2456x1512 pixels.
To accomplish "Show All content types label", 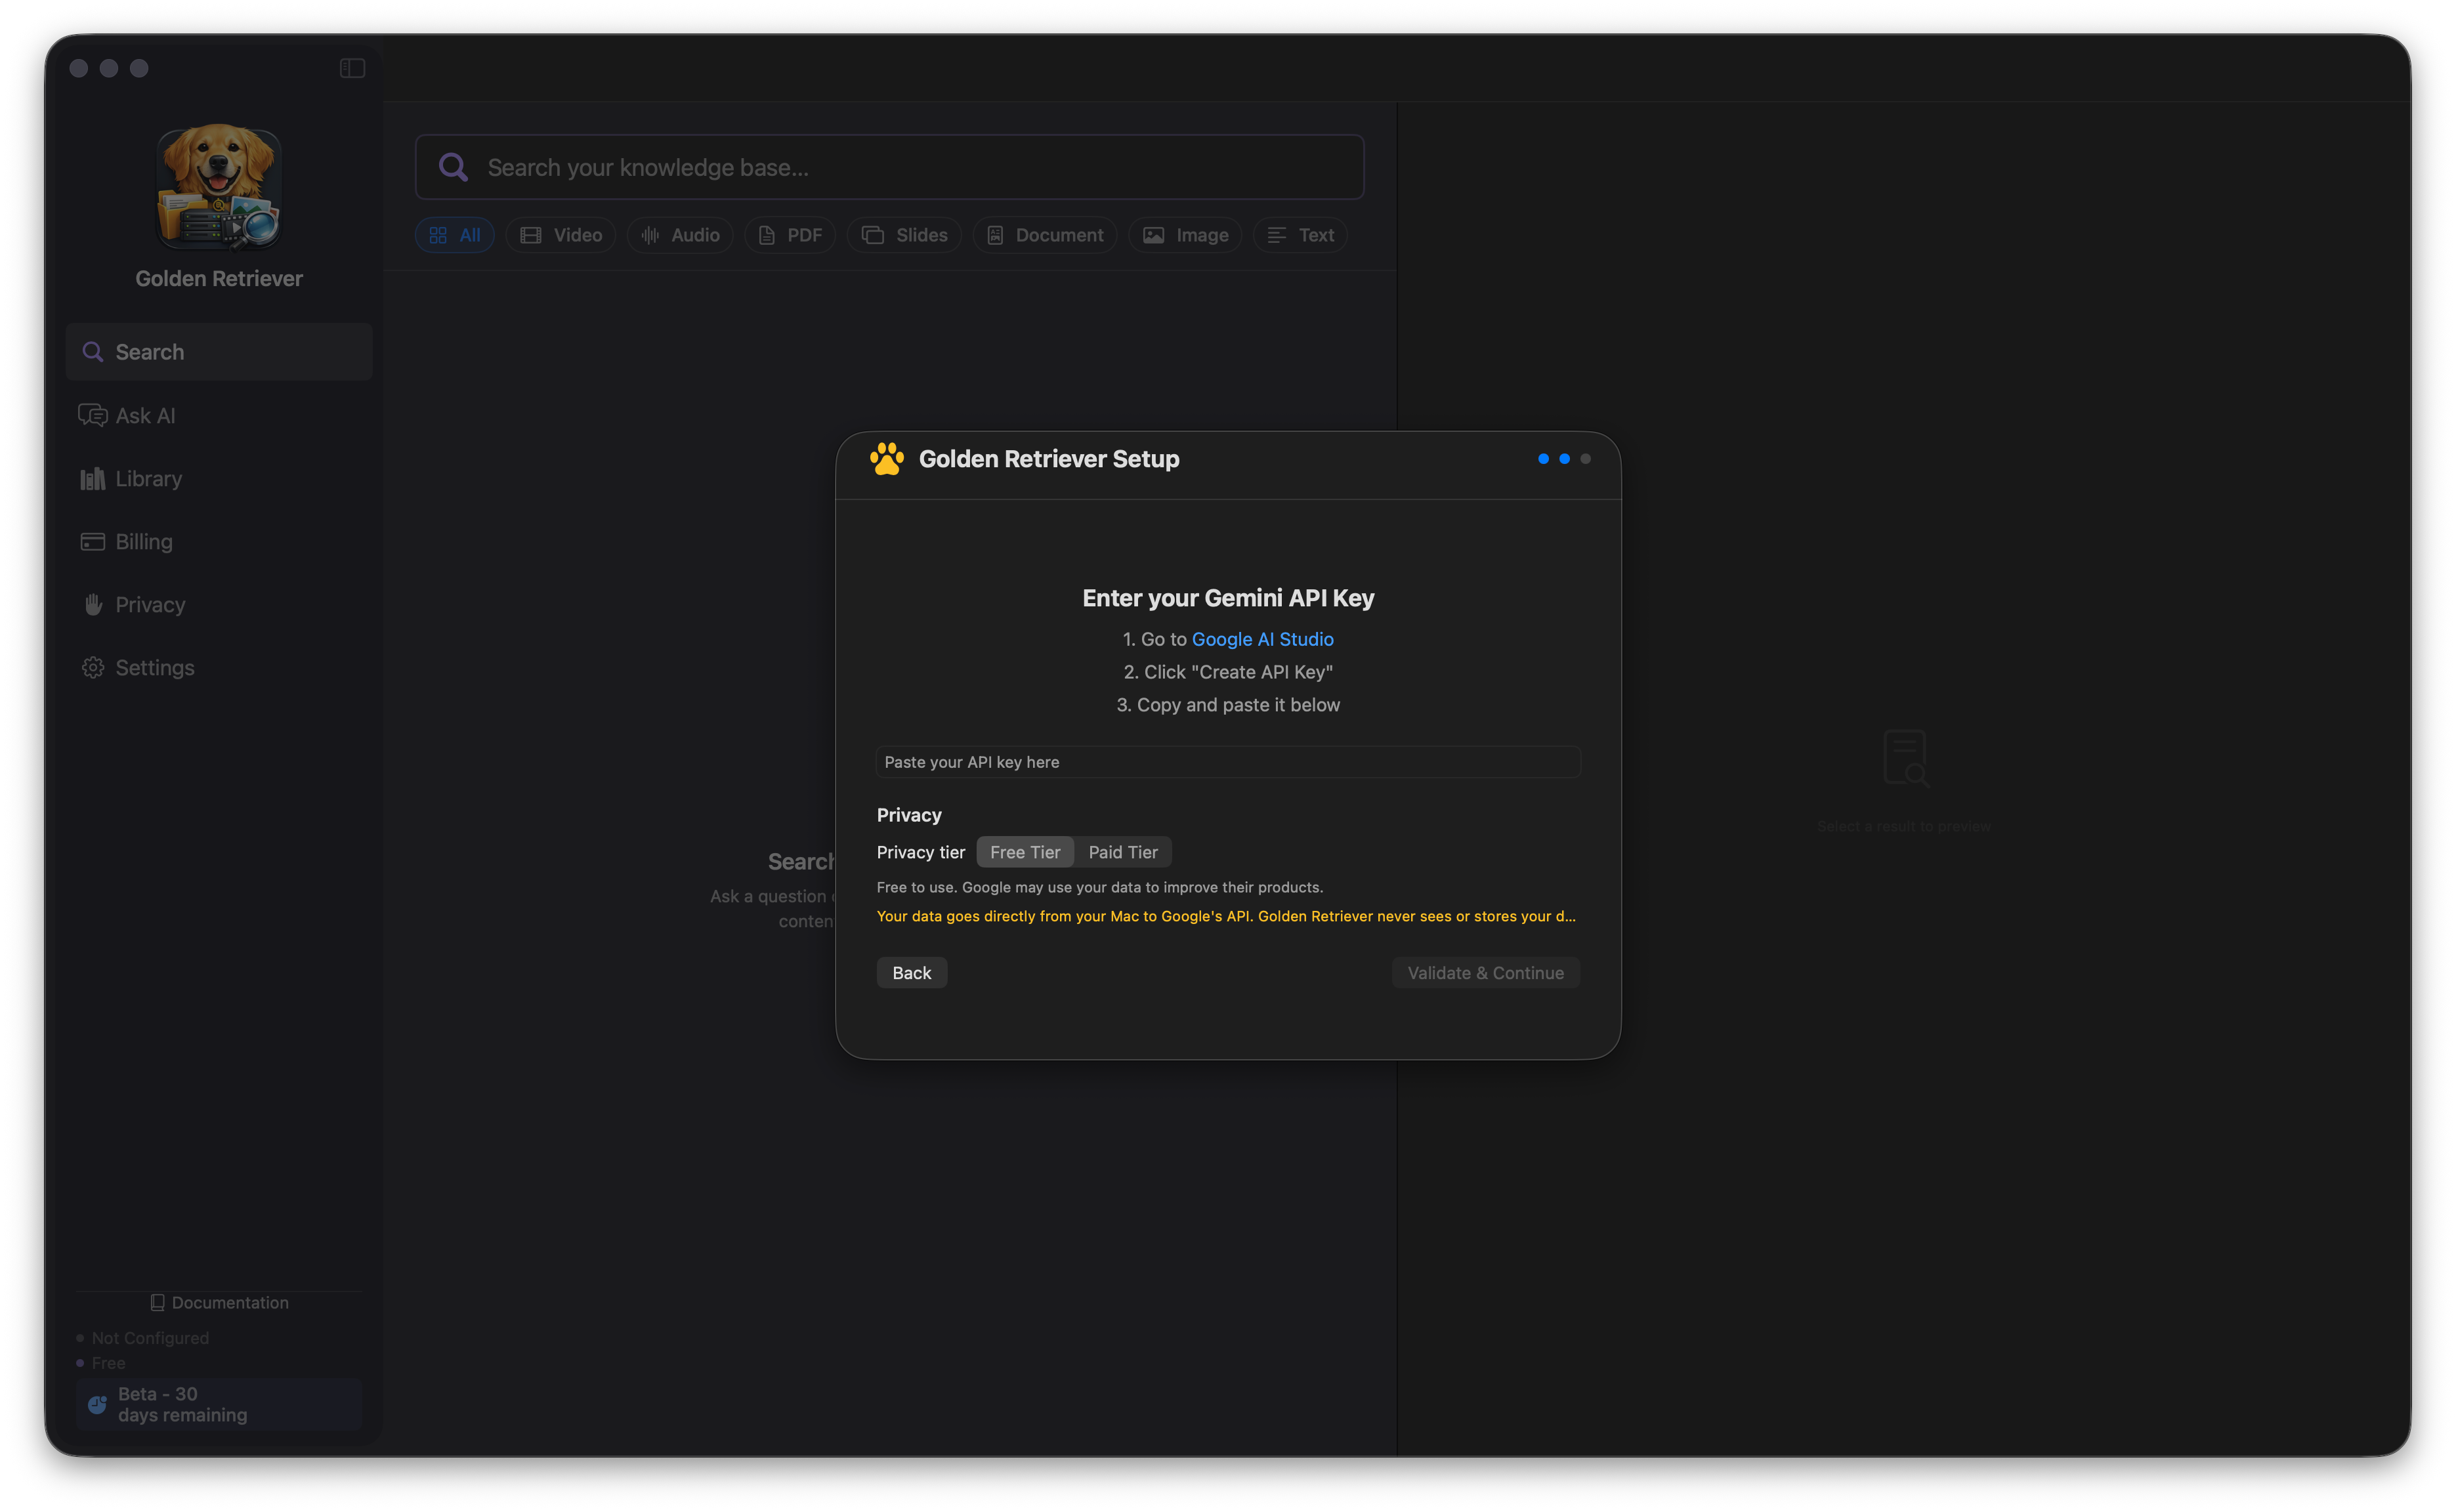I will 470,235.
